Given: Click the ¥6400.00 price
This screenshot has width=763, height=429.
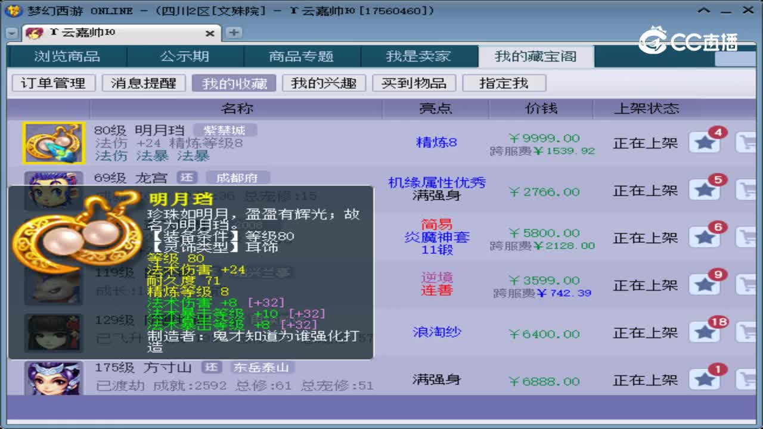Looking at the screenshot, I should tap(544, 334).
